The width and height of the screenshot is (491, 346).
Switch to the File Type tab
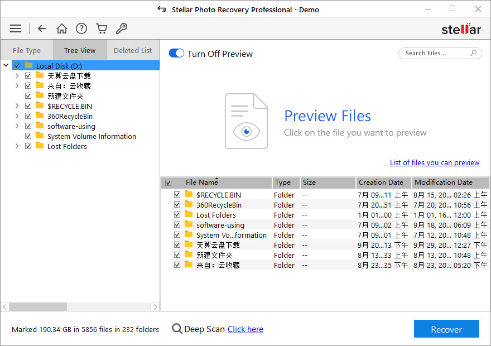pyautogui.click(x=27, y=50)
